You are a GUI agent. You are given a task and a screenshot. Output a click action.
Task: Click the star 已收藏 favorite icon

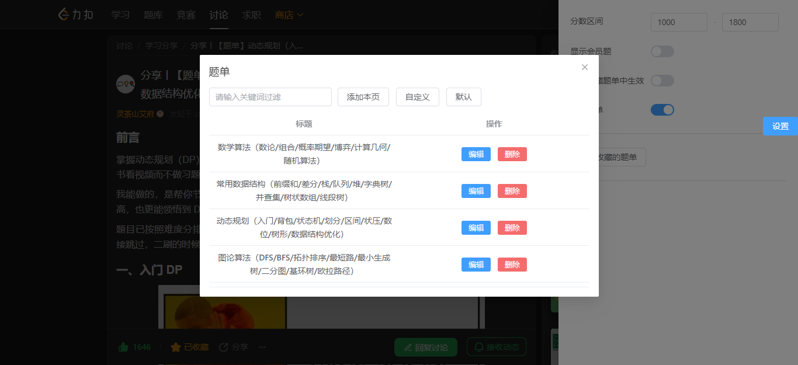click(x=175, y=347)
